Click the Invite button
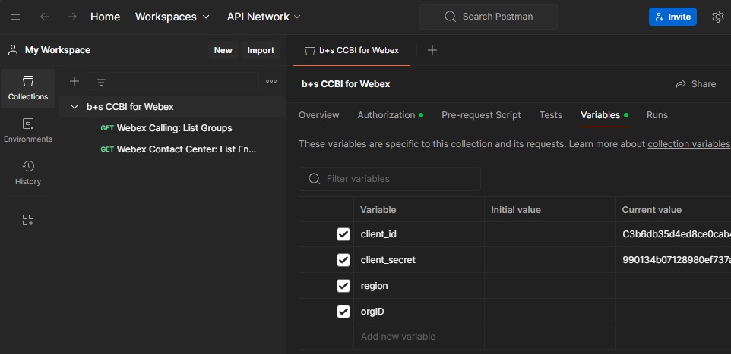Screen dimensions: 731x354 672,17
